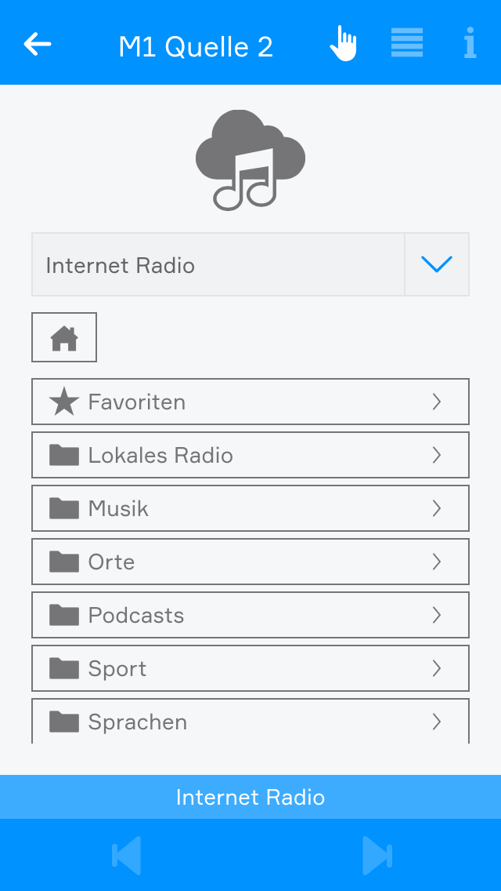Tap the Internet Radio status bar label

point(250,797)
